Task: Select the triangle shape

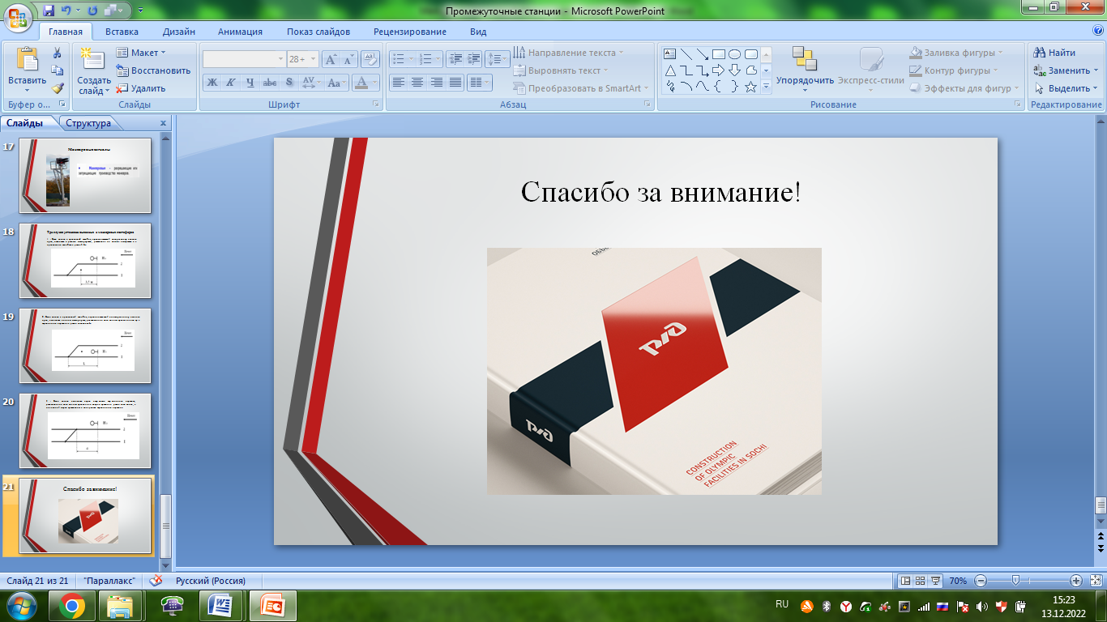Action: 670,70
